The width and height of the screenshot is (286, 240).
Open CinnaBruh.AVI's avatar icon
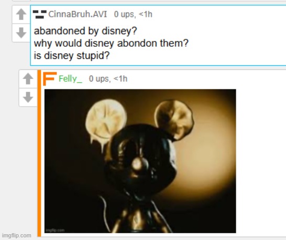(x=40, y=14)
